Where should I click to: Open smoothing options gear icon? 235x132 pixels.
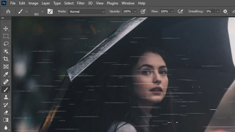(x=225, y=11)
